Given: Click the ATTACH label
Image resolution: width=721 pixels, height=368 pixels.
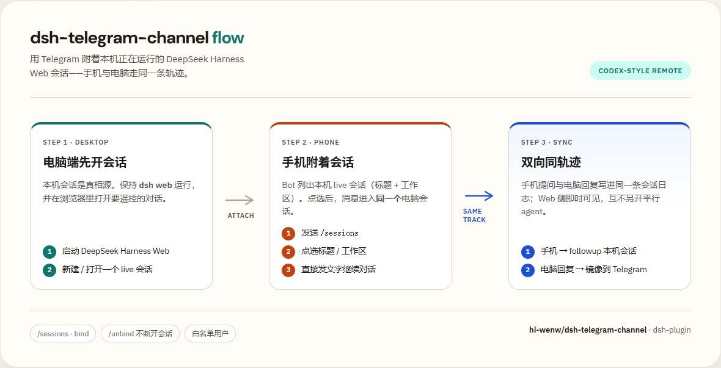Looking at the screenshot, I should click(x=241, y=215).
